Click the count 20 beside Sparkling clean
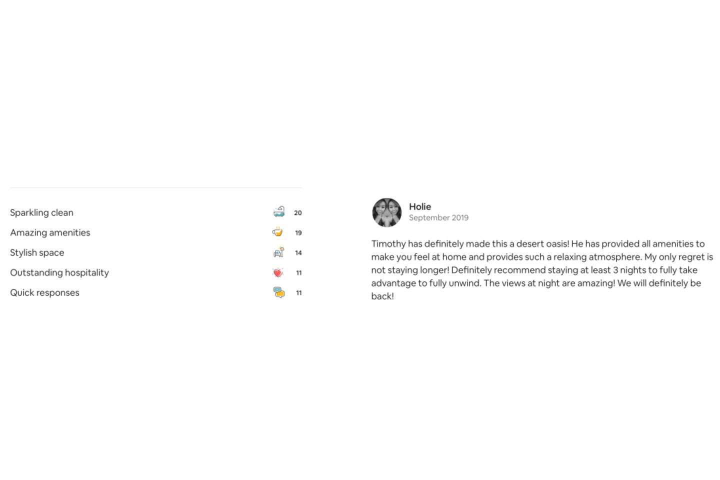Viewport: 720px width, 480px height. coord(298,213)
